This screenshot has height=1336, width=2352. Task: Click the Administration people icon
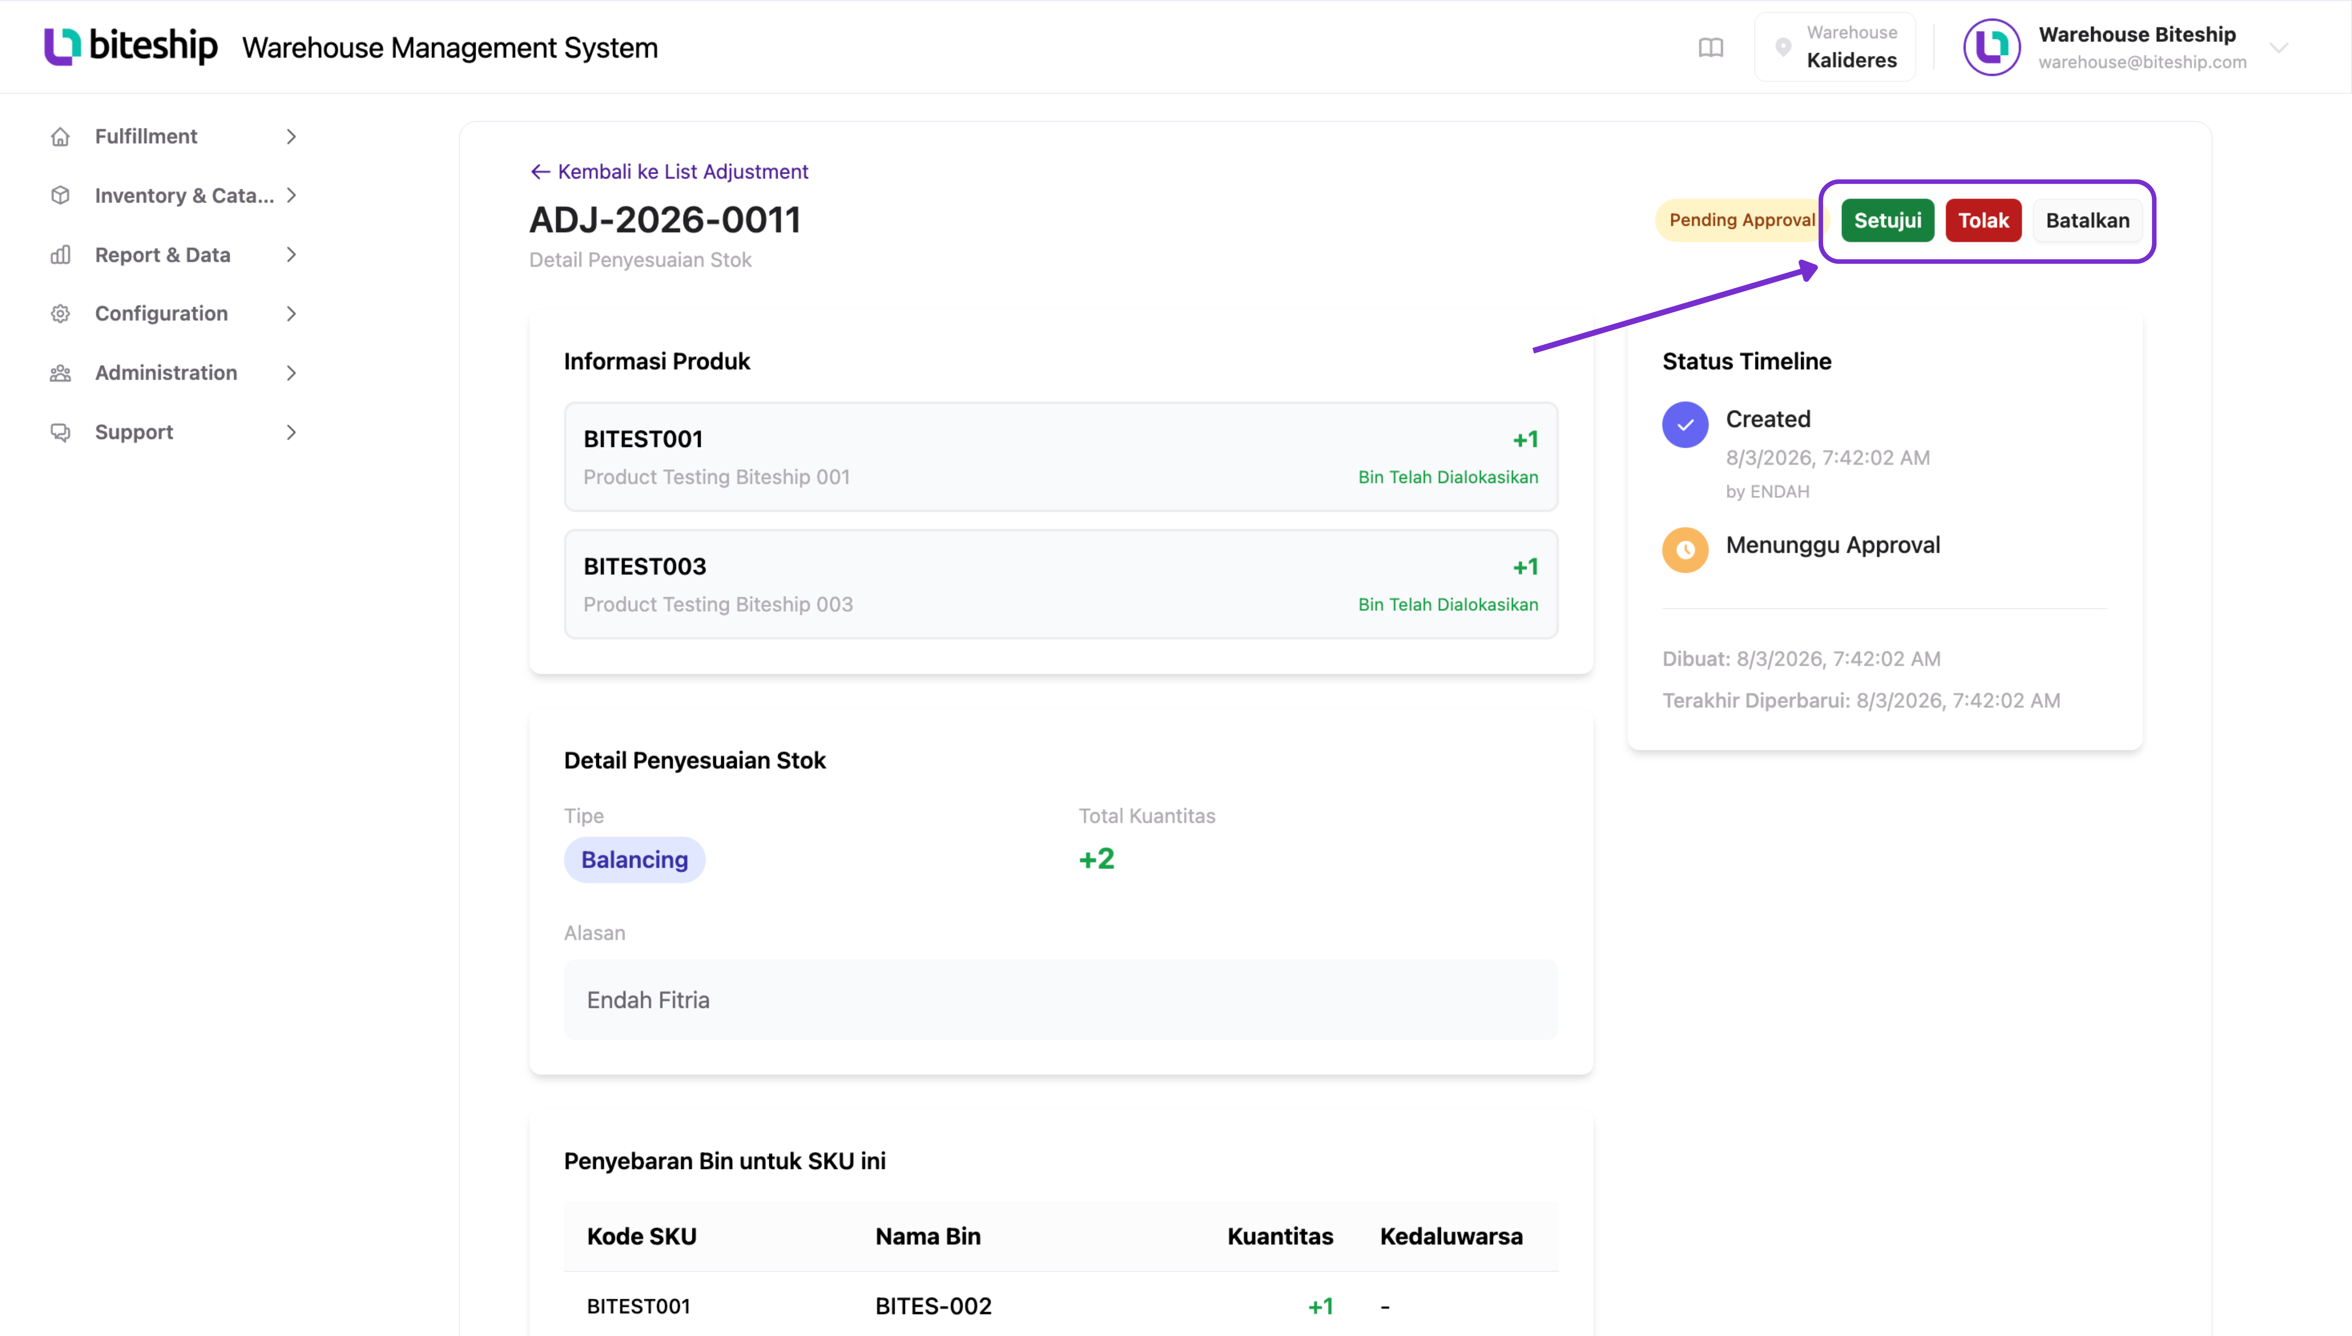(61, 374)
